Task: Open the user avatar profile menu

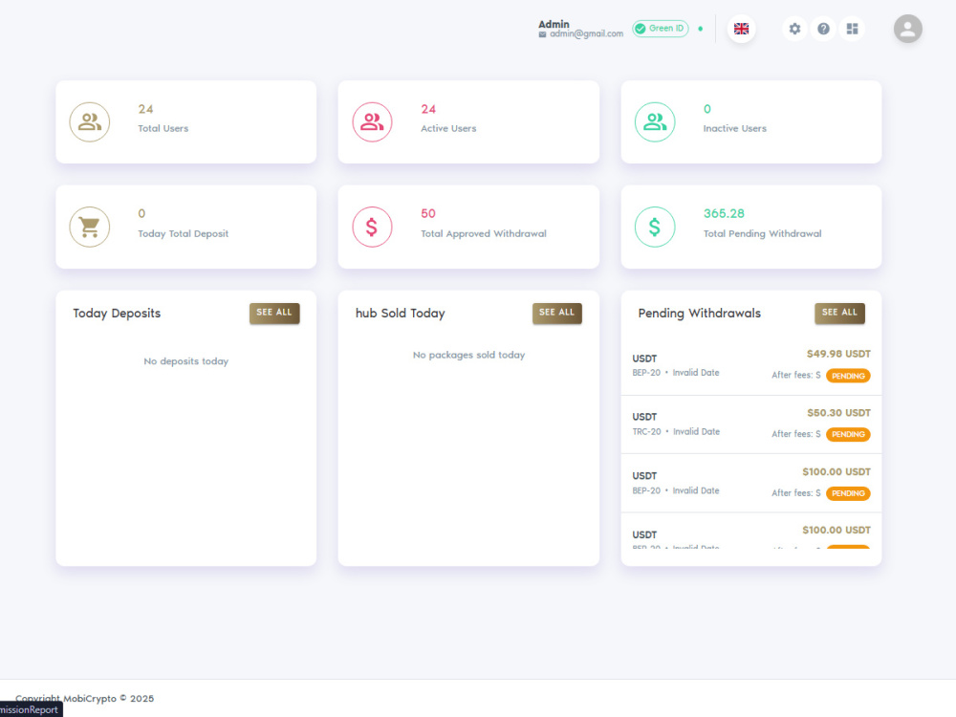Action: (x=908, y=29)
